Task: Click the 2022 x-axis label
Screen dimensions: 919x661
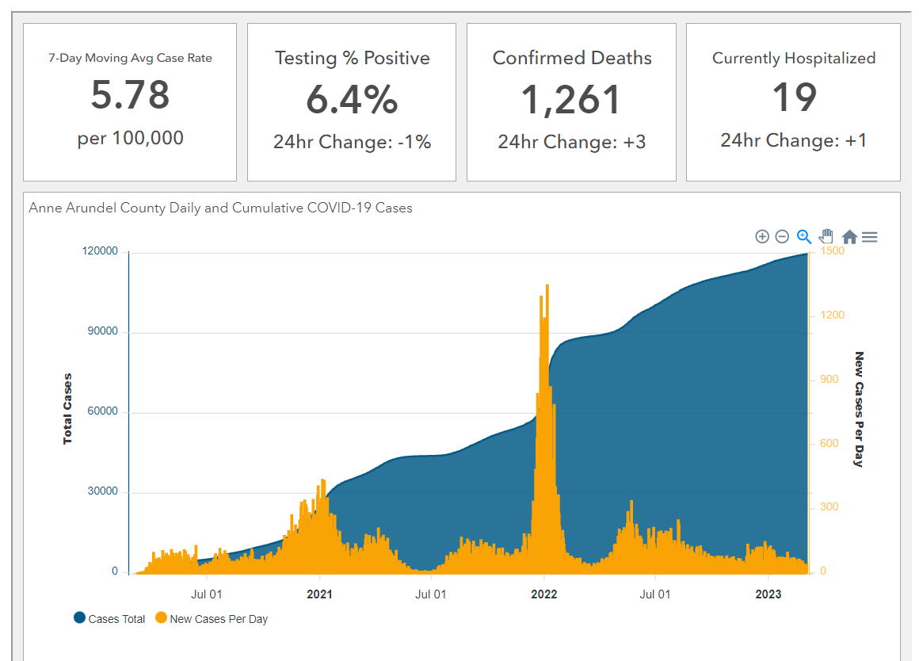Action: click(x=543, y=594)
